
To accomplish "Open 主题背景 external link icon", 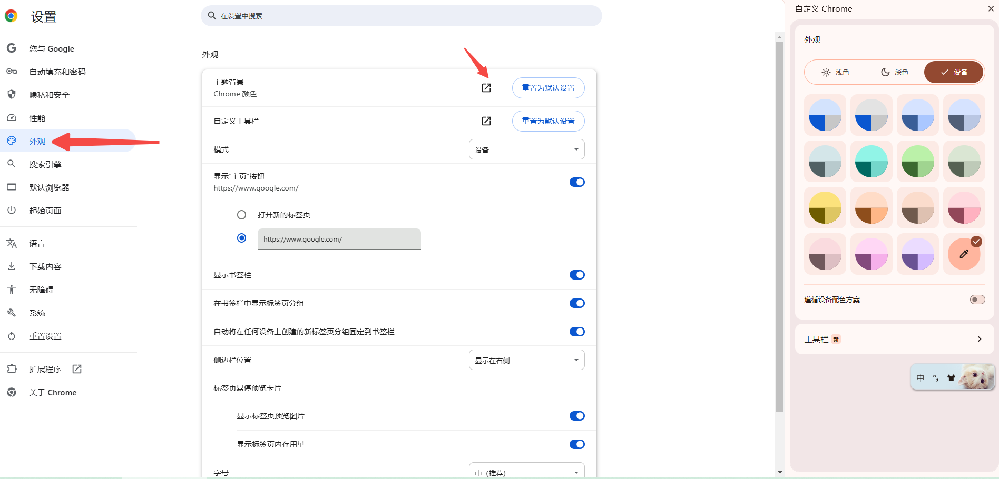I will (x=486, y=88).
